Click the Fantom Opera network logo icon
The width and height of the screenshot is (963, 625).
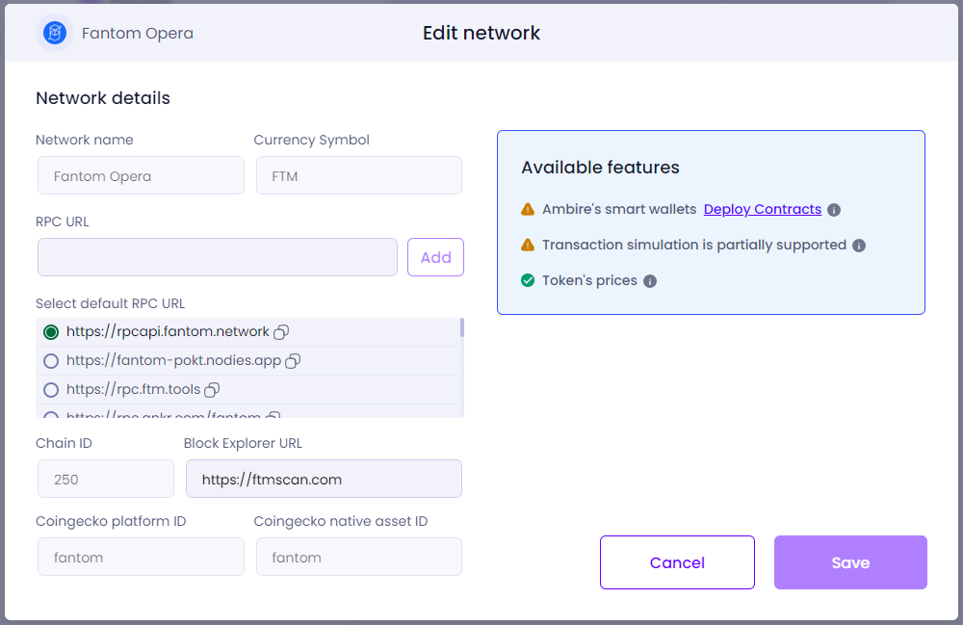pyautogui.click(x=55, y=33)
